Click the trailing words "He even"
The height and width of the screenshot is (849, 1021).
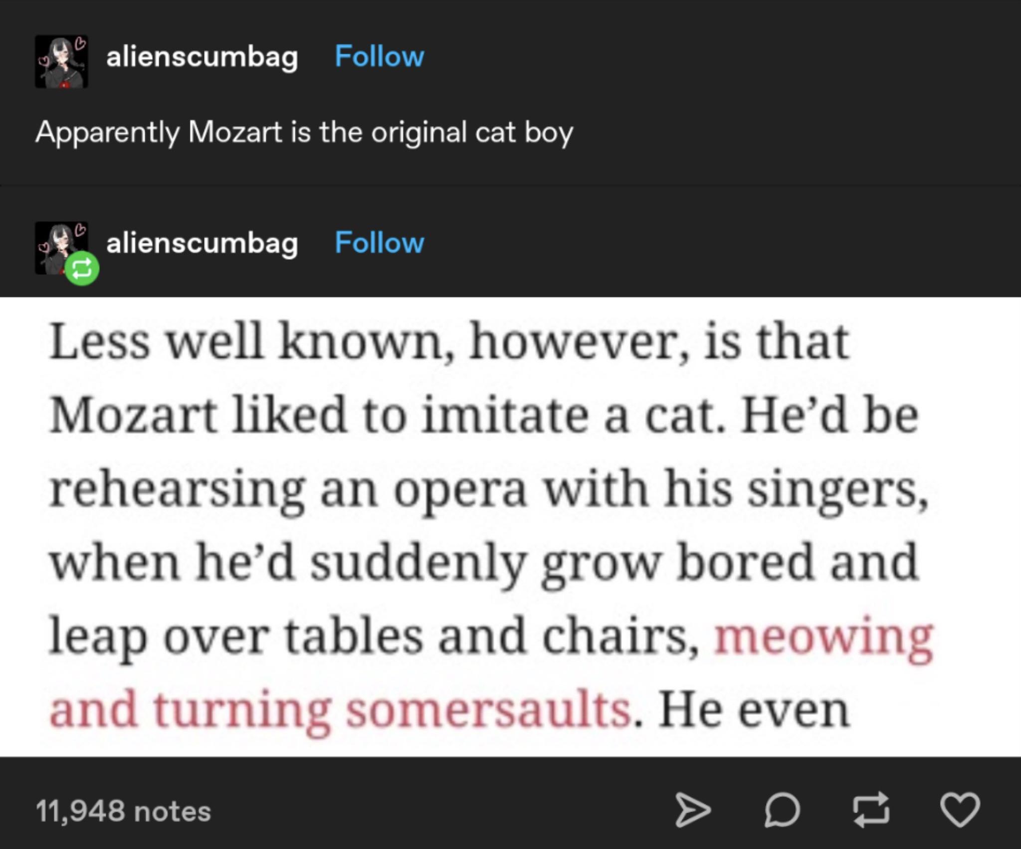[753, 710]
